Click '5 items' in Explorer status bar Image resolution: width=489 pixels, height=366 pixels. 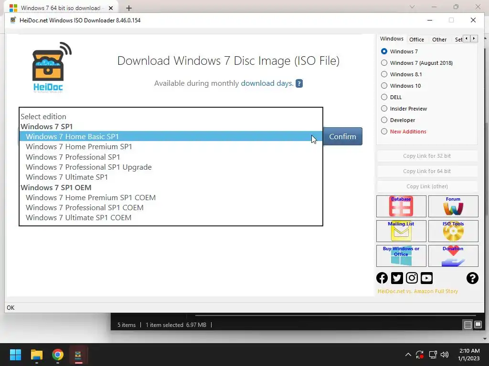point(126,325)
